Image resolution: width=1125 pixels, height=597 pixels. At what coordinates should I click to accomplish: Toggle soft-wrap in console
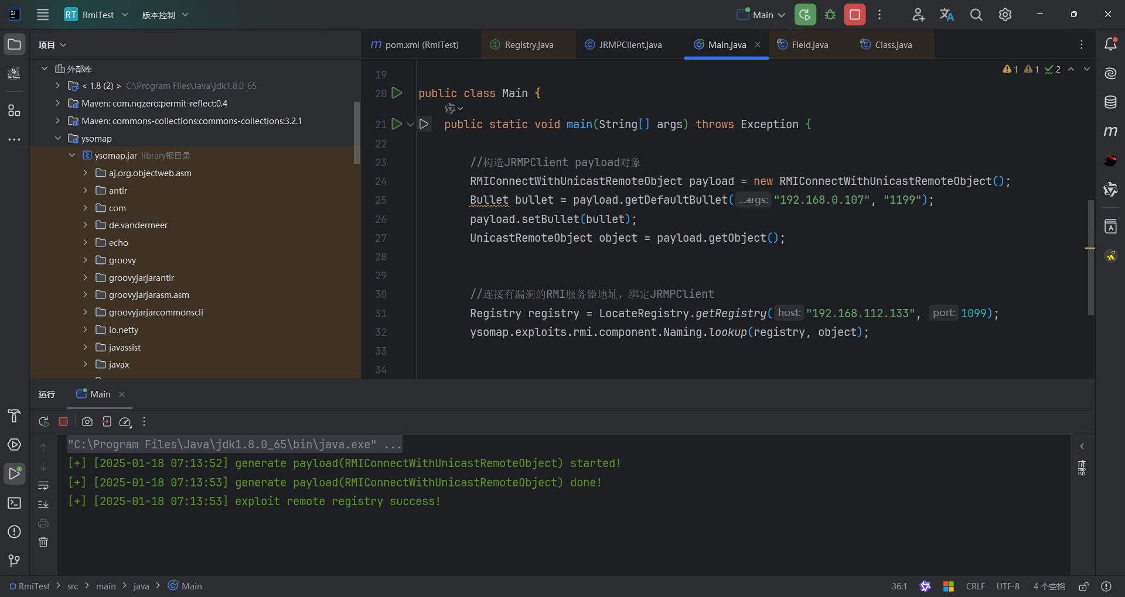click(43, 485)
